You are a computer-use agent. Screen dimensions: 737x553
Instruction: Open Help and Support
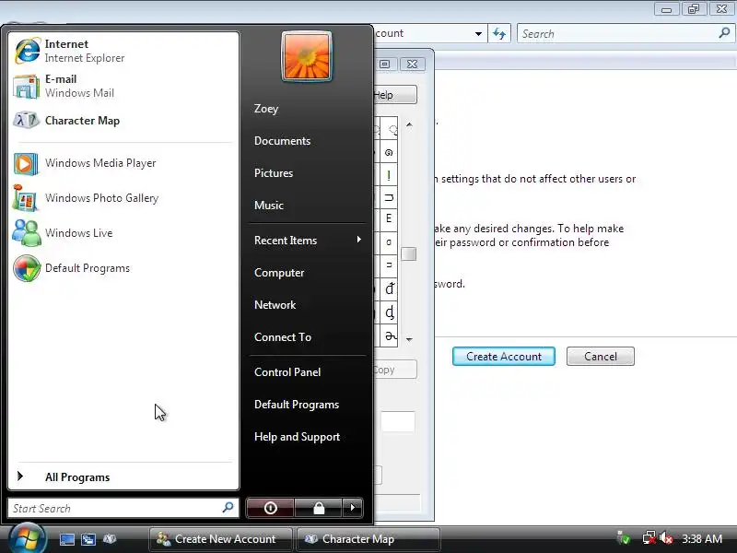click(297, 437)
